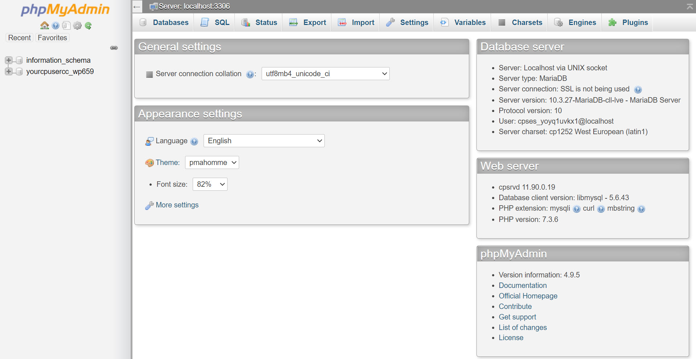Image resolution: width=696 pixels, height=359 pixels.
Task: Expand the yourcpusercc_wp659 database node
Action: point(9,71)
